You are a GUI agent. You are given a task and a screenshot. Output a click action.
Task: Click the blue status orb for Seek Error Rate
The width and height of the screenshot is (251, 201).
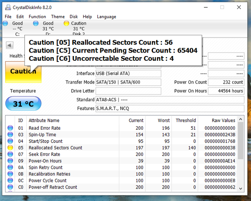[x=10, y=154]
